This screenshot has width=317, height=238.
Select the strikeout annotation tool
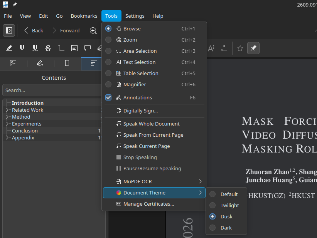click(x=48, y=48)
